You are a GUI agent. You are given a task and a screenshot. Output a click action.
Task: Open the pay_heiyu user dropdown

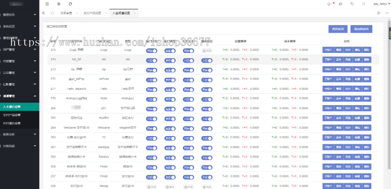point(380,3)
